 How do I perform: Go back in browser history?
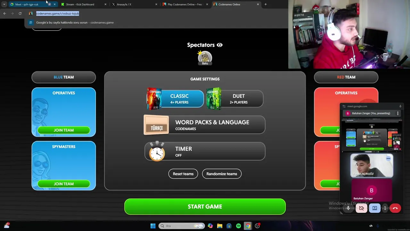(x=4, y=13)
